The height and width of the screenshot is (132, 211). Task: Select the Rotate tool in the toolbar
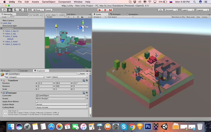point(15,10)
